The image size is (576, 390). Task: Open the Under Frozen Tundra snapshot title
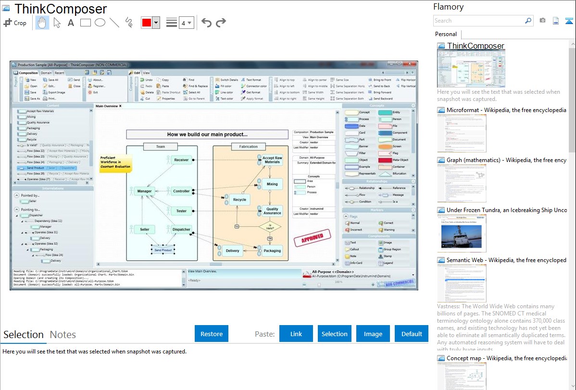point(507,210)
